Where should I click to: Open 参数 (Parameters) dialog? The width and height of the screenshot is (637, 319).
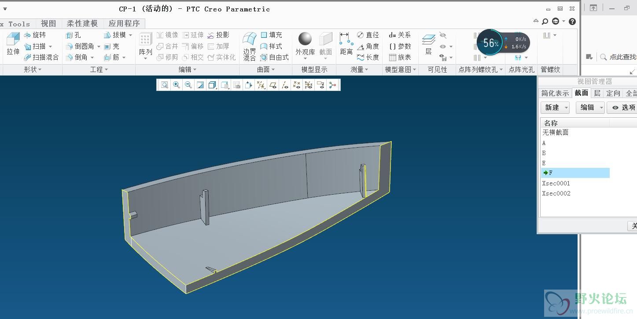coord(400,46)
